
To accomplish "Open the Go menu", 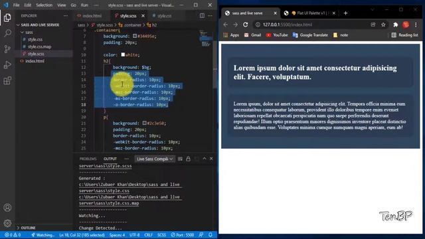I will 73,5.
